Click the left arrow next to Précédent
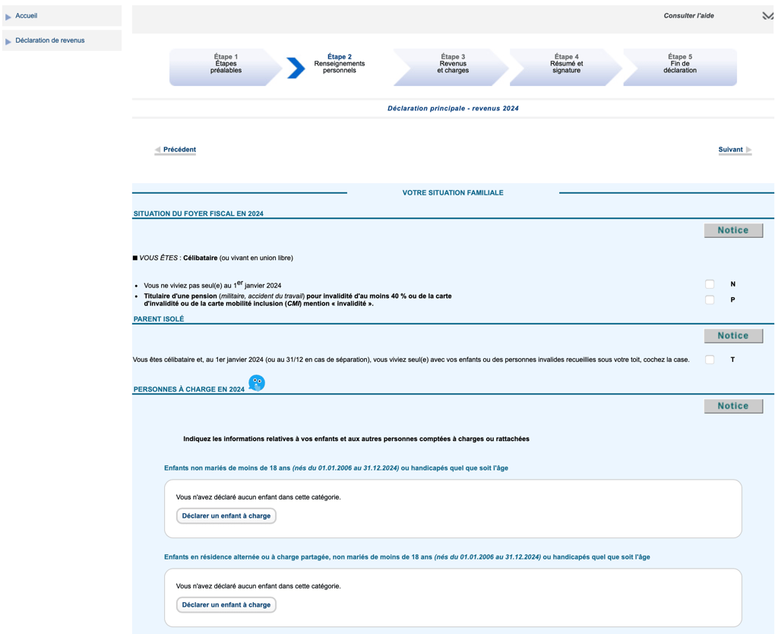 pyautogui.click(x=157, y=150)
